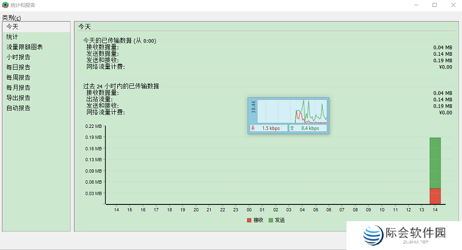Viewport: 462px width, 250px height.
Task: Select the 今天 category
Action: (36, 26)
